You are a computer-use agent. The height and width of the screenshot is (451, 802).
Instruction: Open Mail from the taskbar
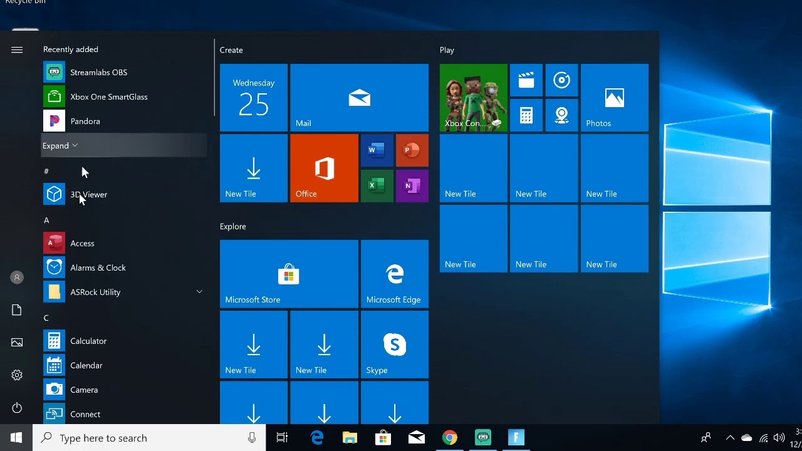point(416,438)
